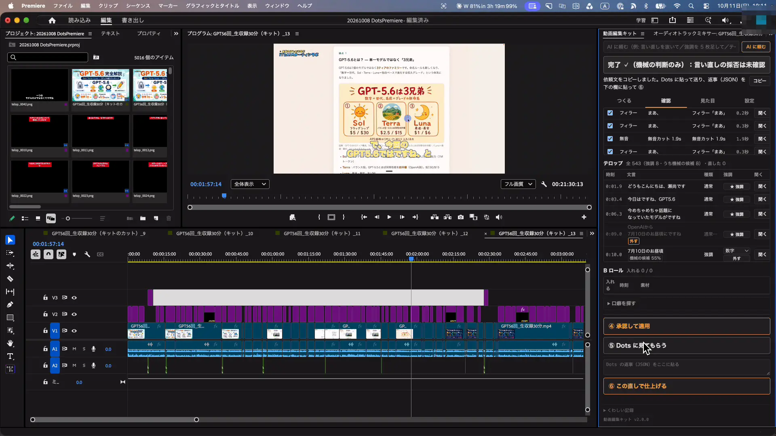The width and height of the screenshot is (776, 436).
Task: Show more panel tabs chevron in Project panel
Action: point(176,34)
